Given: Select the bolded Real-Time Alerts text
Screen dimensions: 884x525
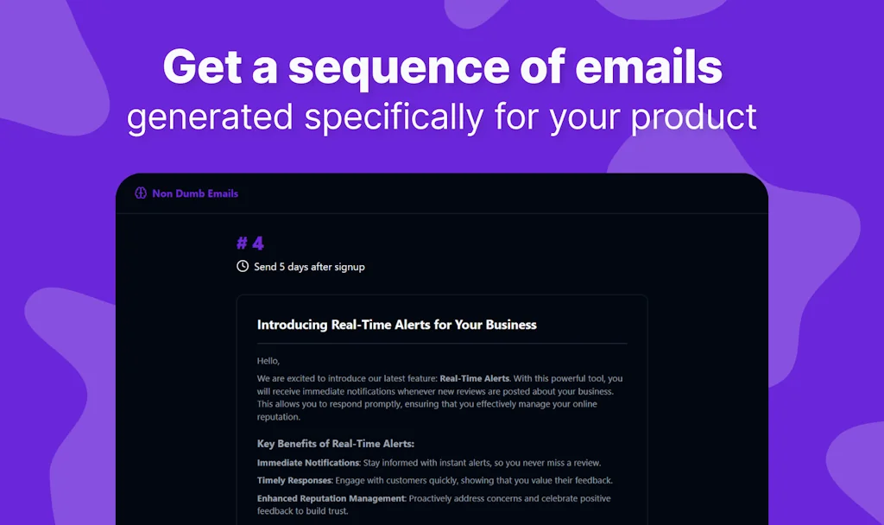Looking at the screenshot, I should 473,378.
